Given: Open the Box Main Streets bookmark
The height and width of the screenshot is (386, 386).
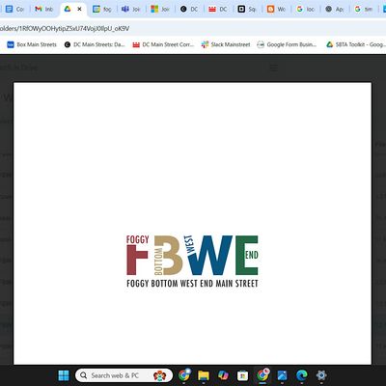Looking at the screenshot, I should pos(32,44).
